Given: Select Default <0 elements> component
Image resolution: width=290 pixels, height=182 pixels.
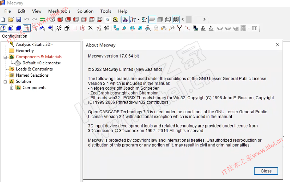Looking at the screenshot, I should tap(42, 63).
